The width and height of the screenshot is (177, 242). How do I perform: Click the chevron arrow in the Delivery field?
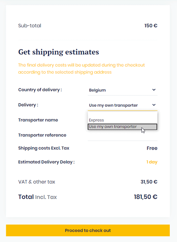154,105
